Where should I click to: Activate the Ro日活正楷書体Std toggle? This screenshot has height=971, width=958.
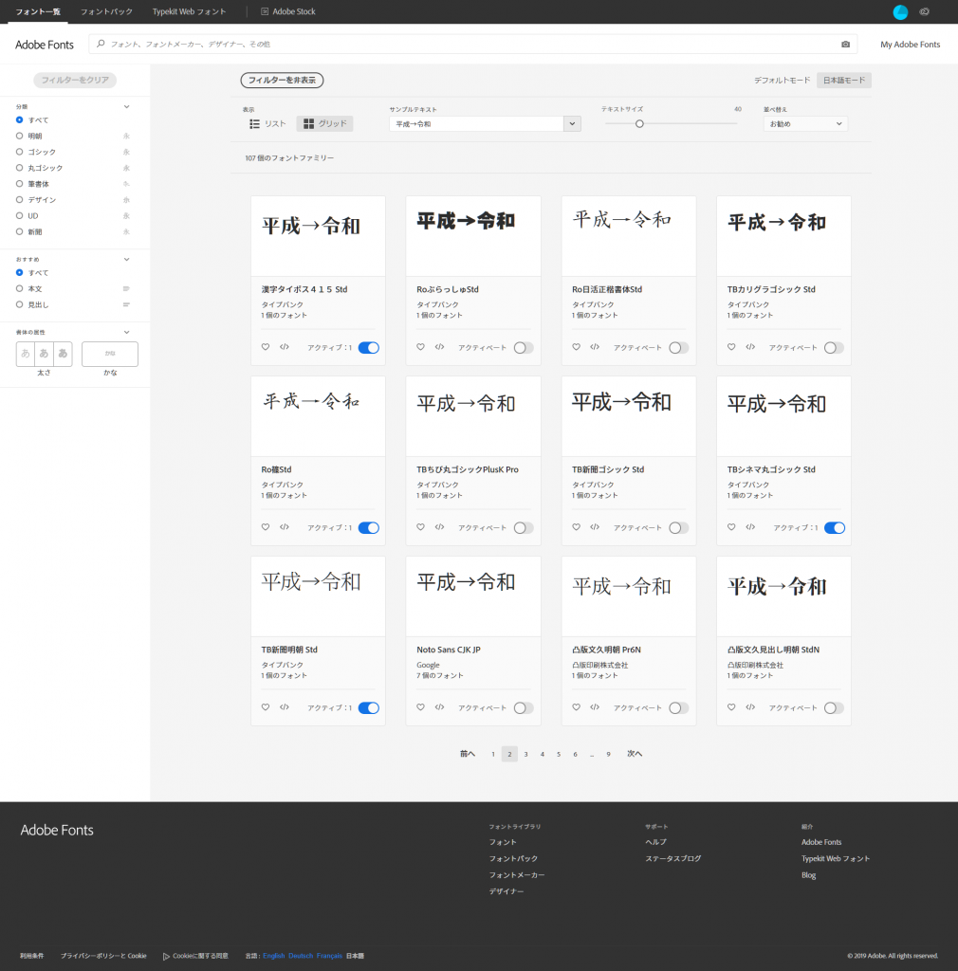[x=679, y=348]
